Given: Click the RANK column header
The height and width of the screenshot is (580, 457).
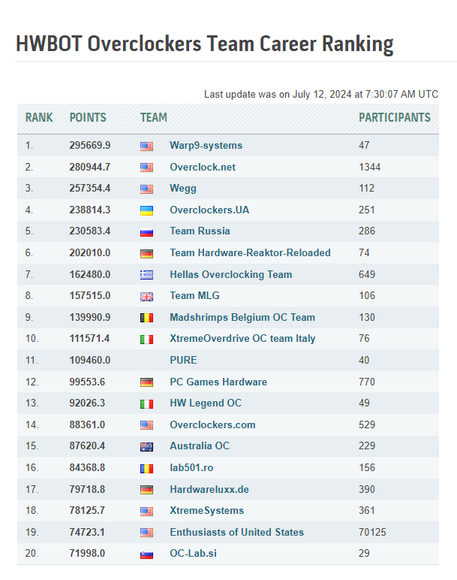Looking at the screenshot, I should [x=39, y=118].
